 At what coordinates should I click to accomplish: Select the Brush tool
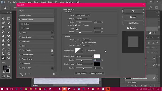[x=9, y=32]
